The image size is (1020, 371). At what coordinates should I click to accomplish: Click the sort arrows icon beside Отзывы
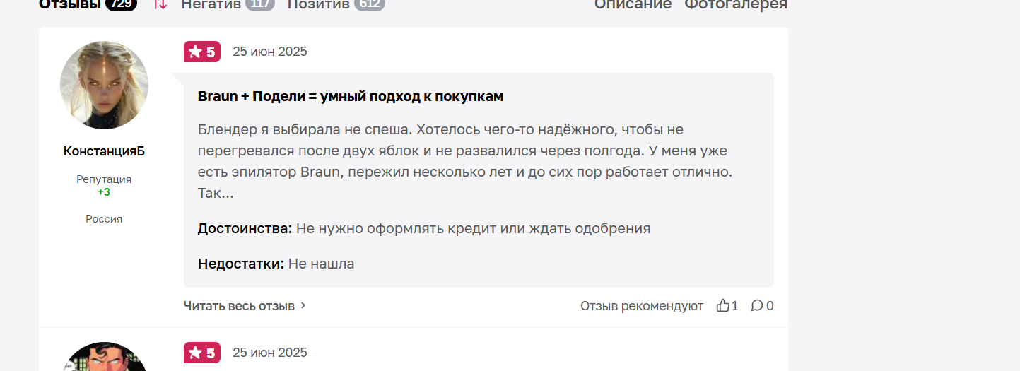point(160,4)
